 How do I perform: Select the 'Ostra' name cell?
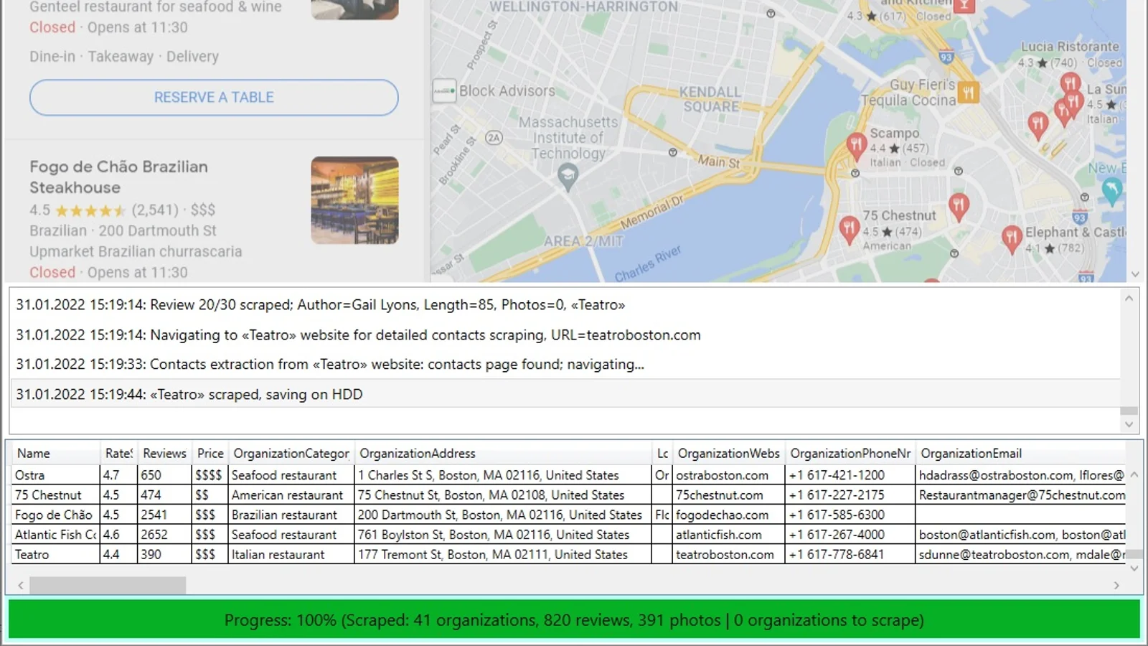pyautogui.click(x=56, y=475)
